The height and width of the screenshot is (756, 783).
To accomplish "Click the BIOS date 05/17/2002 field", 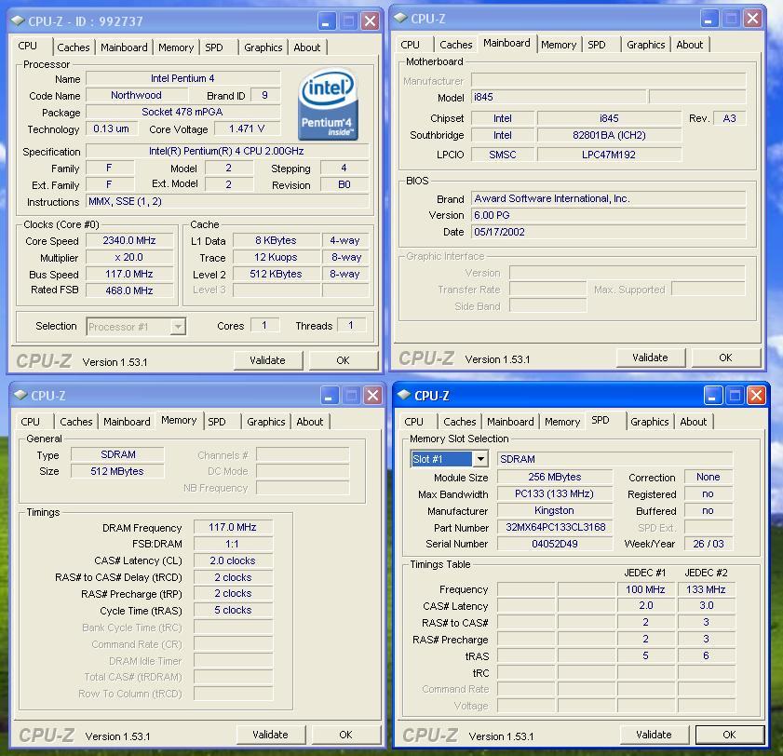I will tap(608, 232).
